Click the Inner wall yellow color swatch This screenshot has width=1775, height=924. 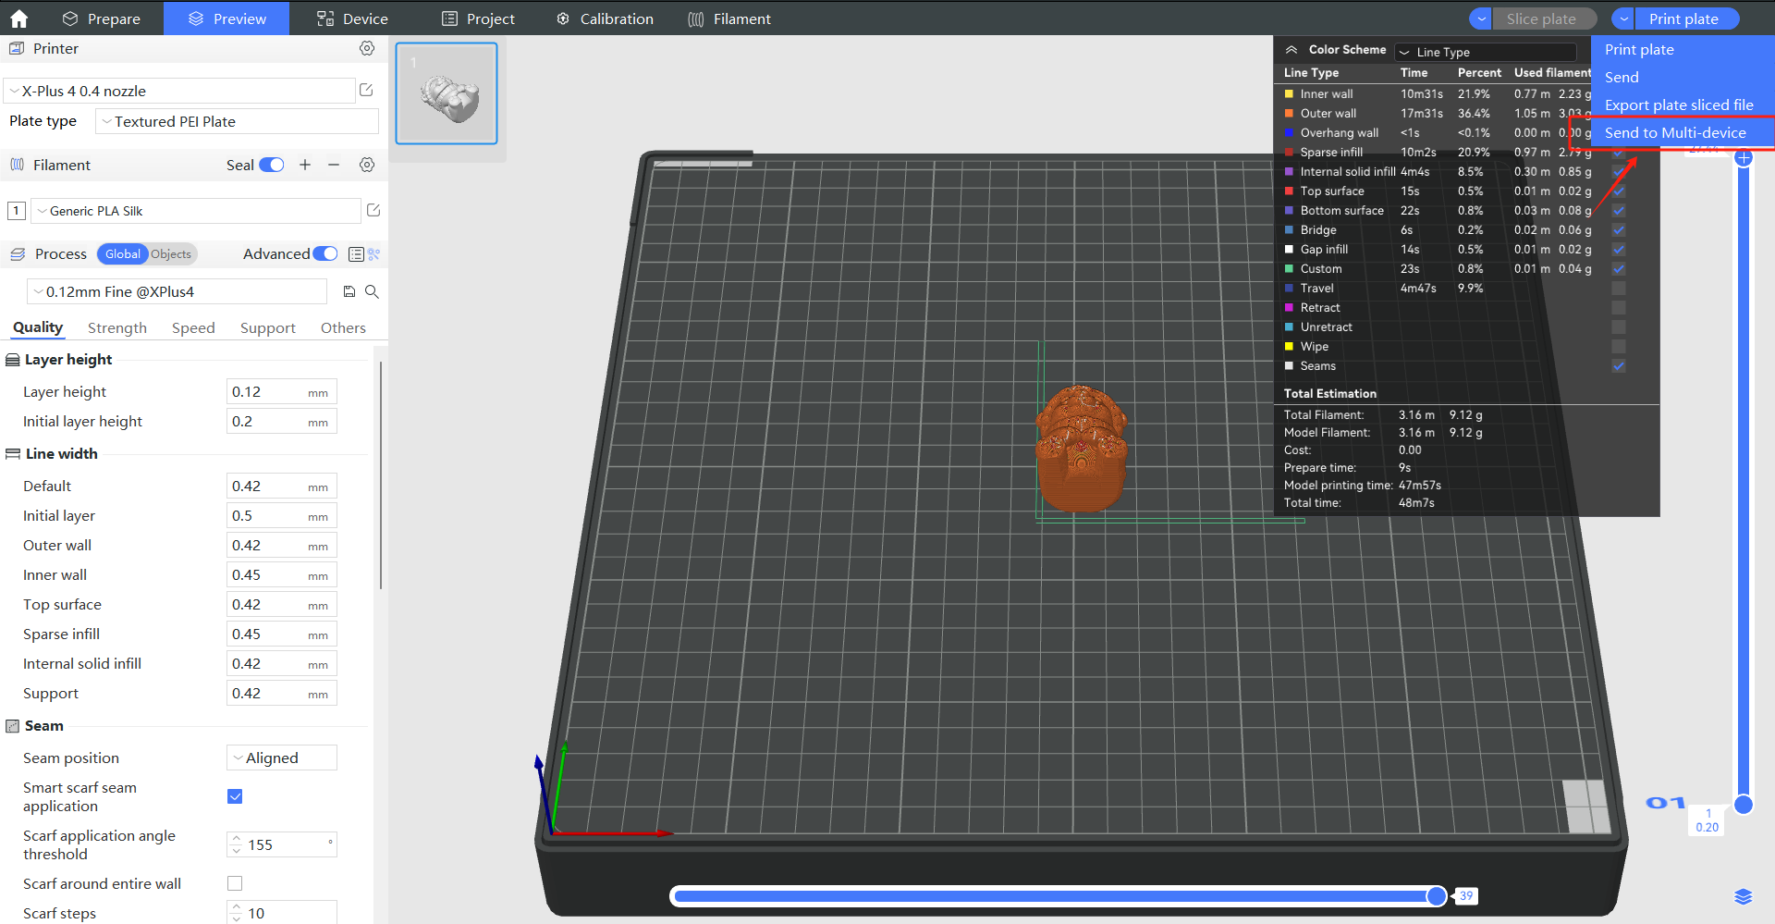(x=1289, y=94)
